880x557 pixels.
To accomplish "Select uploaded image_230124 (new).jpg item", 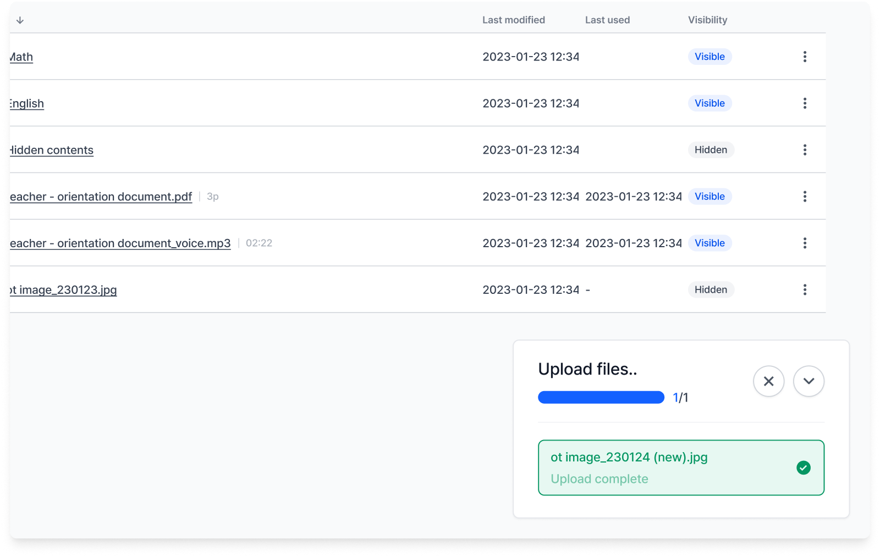I will [681, 467].
